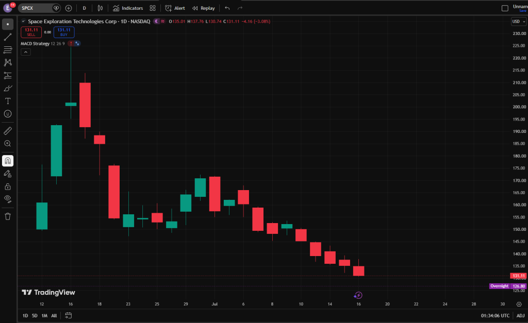
Task: Hide all drawings eye icon
Action: (8, 199)
